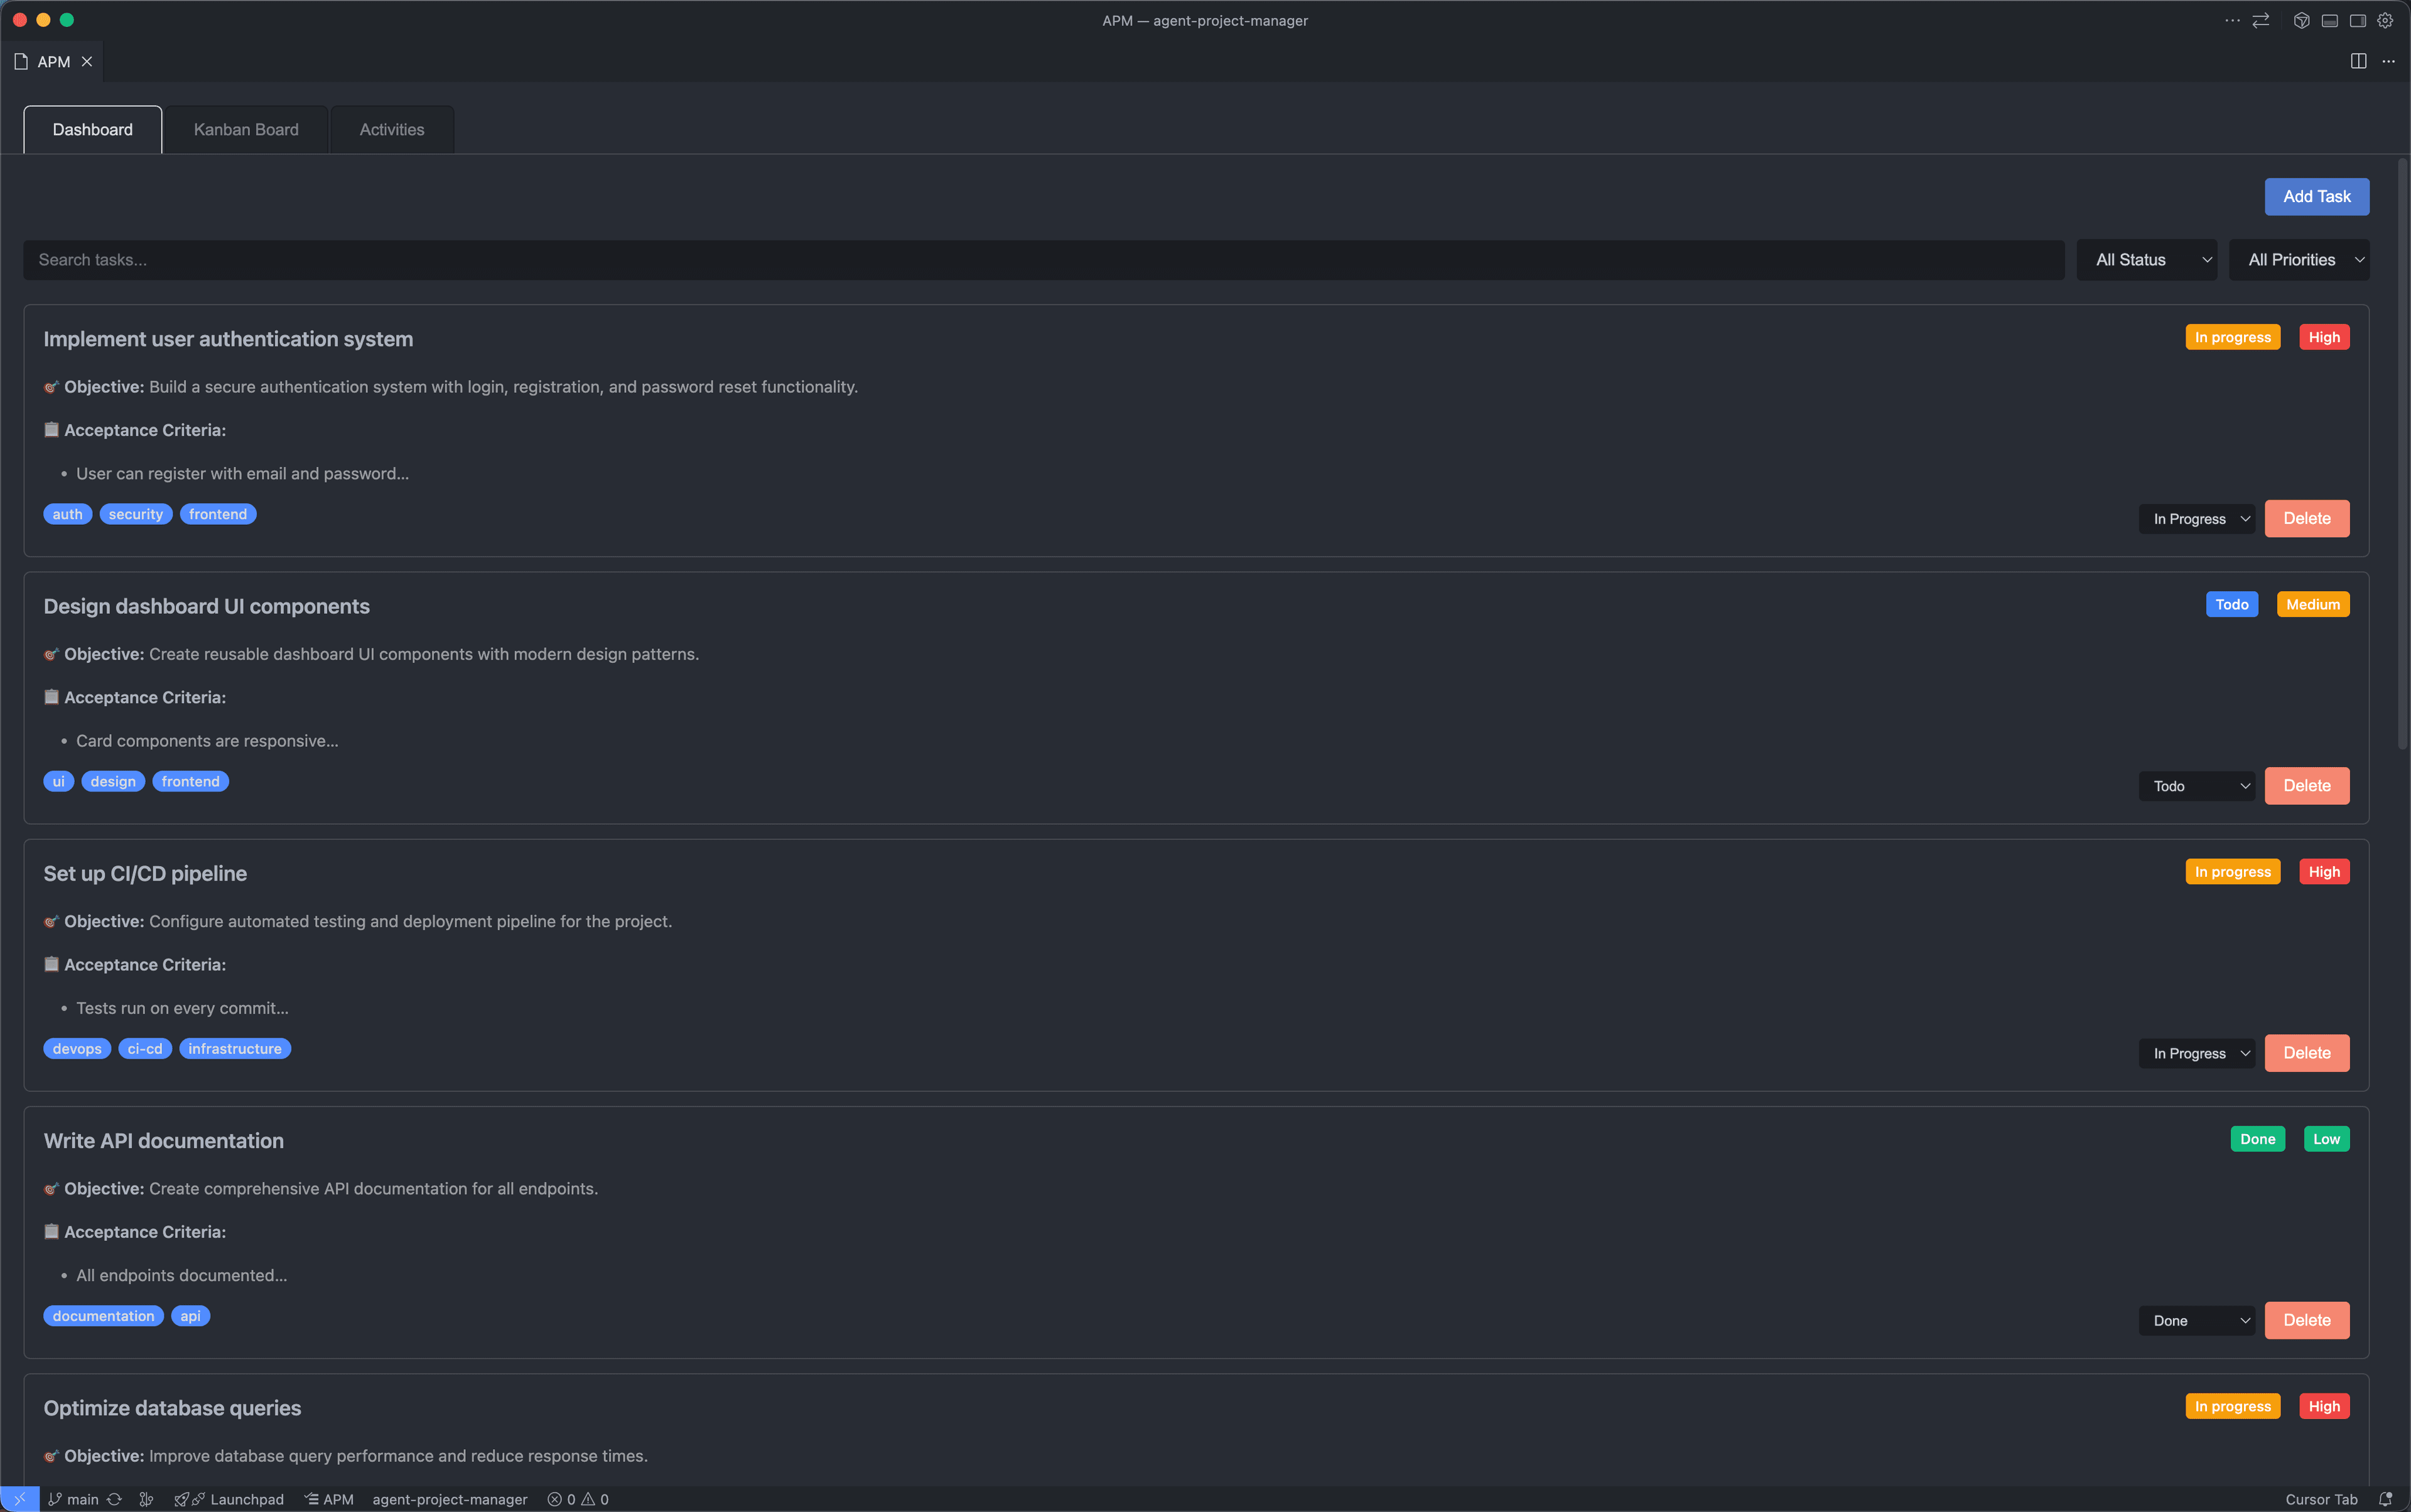
Task: Delete the Set up CI/CD pipeline task
Action: [2306, 1052]
